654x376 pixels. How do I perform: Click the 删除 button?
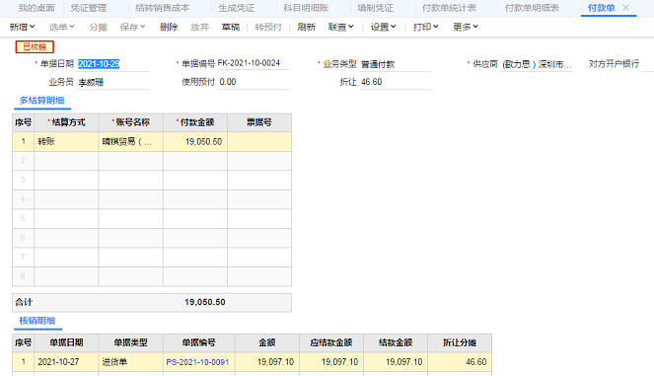169,27
